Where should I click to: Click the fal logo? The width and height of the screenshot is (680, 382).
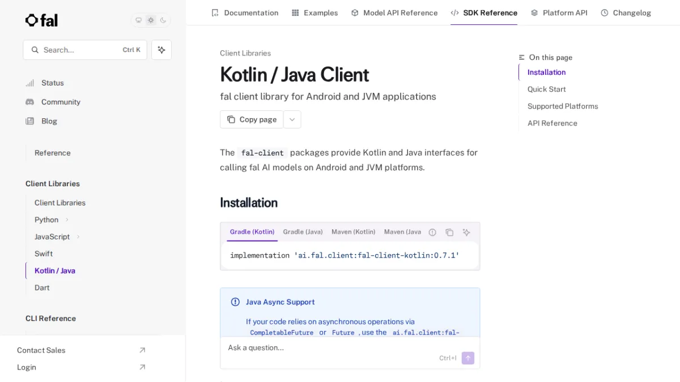tap(41, 20)
